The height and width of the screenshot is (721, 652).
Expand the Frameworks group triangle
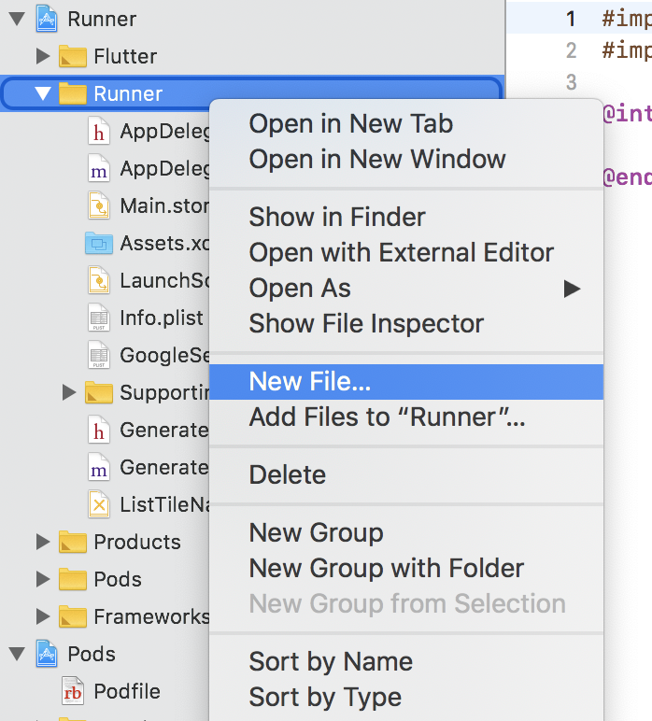[x=42, y=616]
